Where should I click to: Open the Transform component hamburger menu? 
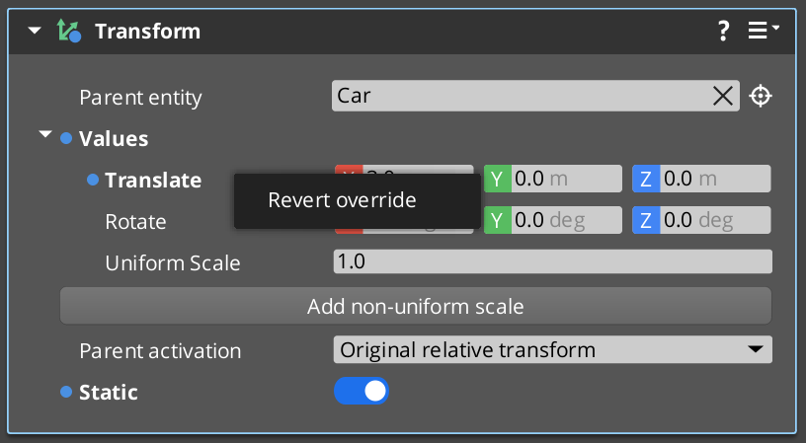[762, 32]
